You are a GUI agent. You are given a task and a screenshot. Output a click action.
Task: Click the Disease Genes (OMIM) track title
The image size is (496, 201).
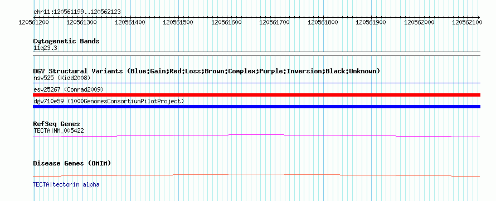[x=72, y=163]
